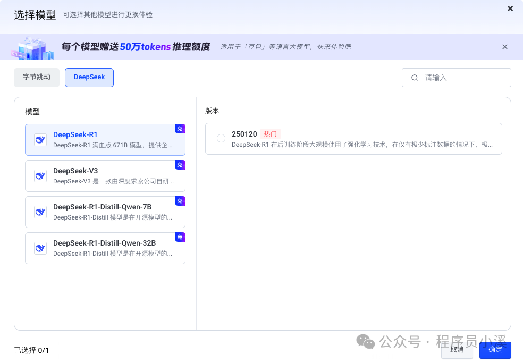Switch to the 字节跳动 tab

36,77
